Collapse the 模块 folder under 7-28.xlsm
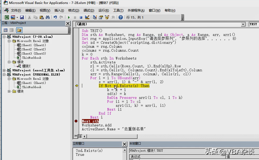 (9, 62)
